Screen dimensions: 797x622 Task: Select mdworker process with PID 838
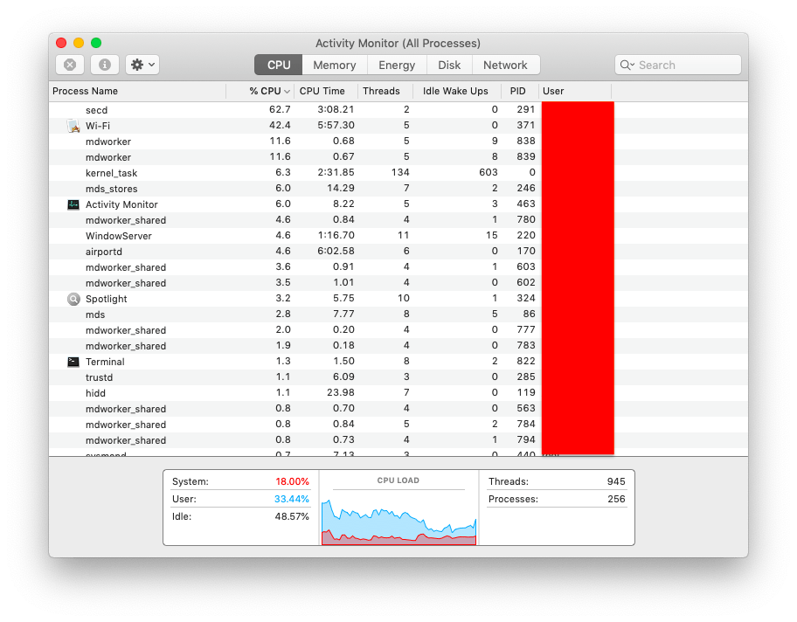[x=398, y=142]
